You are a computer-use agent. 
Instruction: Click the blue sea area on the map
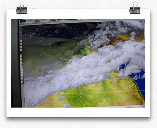coord(139,82)
